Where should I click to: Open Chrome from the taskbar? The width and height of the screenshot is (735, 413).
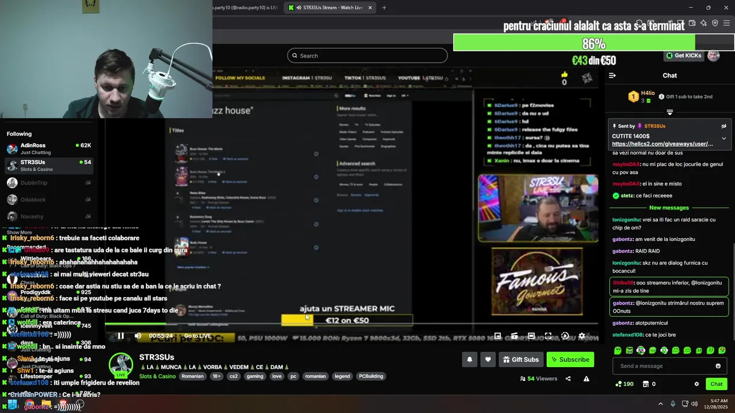(x=29, y=404)
